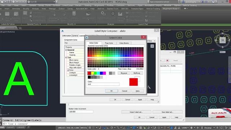Open the preview style dropdown in Label Style Composer
This screenshot has width=231, height=130.
(154, 41)
